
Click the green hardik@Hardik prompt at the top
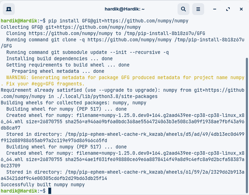(19, 21)
